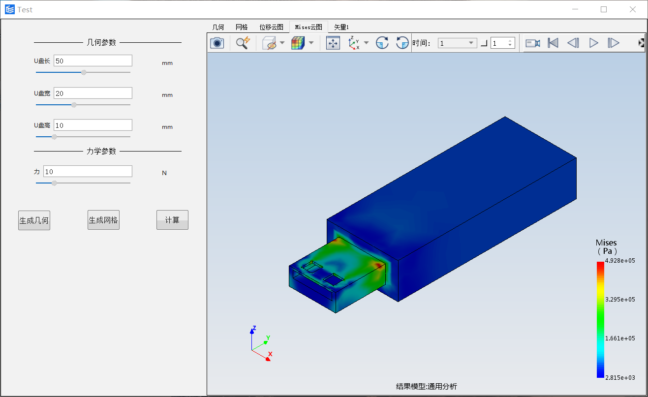
Task: Click the 生成网格 button
Action: [x=103, y=220]
